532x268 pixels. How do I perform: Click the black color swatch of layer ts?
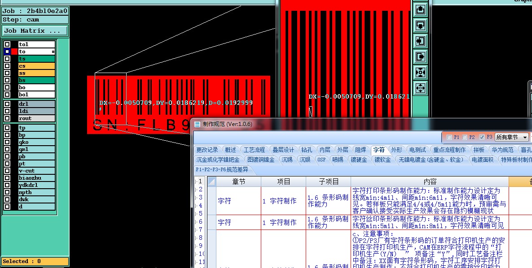click(14, 59)
